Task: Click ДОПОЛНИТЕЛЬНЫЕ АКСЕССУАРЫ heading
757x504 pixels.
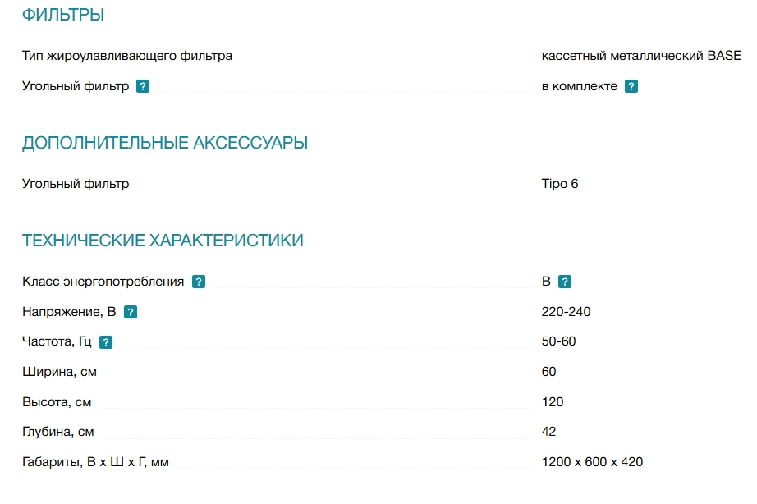Action: click(x=165, y=143)
